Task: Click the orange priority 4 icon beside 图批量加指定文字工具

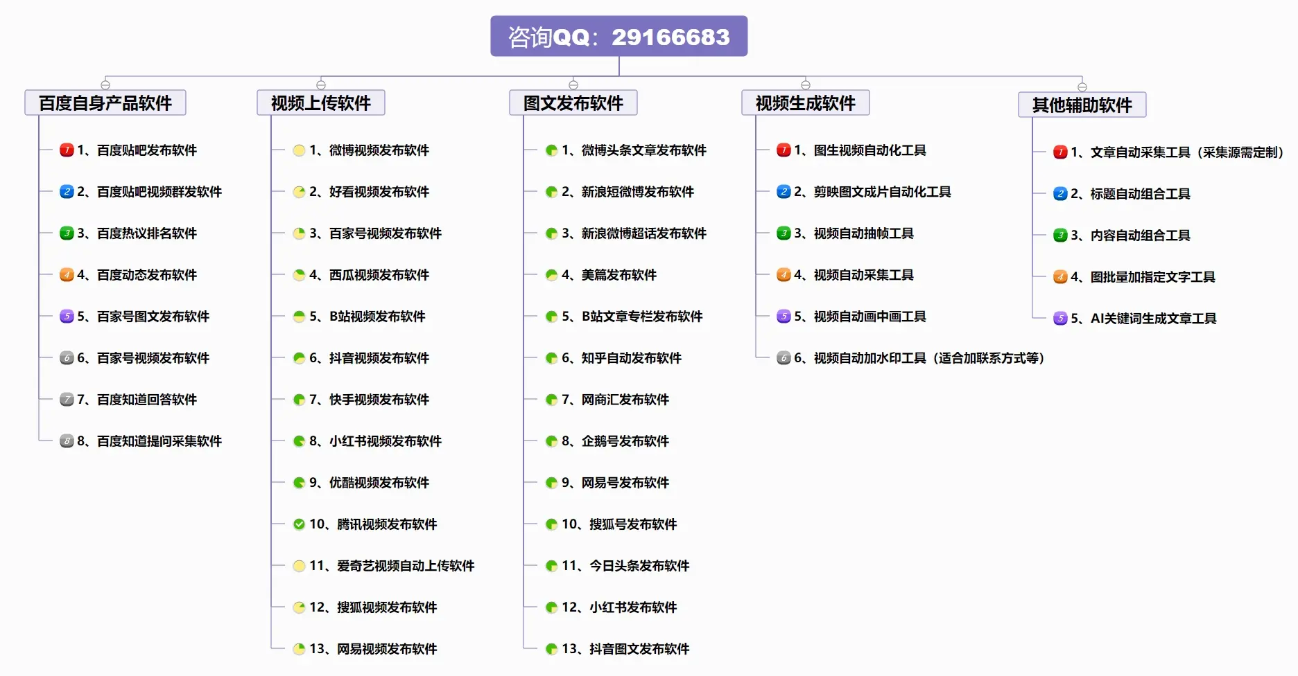Action: pos(1060,277)
